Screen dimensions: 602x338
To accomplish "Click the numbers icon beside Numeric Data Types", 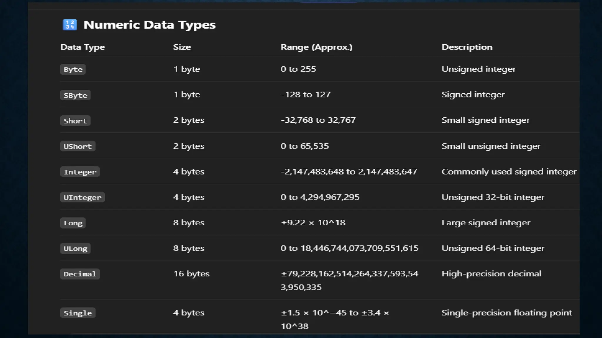I will 70,25.
